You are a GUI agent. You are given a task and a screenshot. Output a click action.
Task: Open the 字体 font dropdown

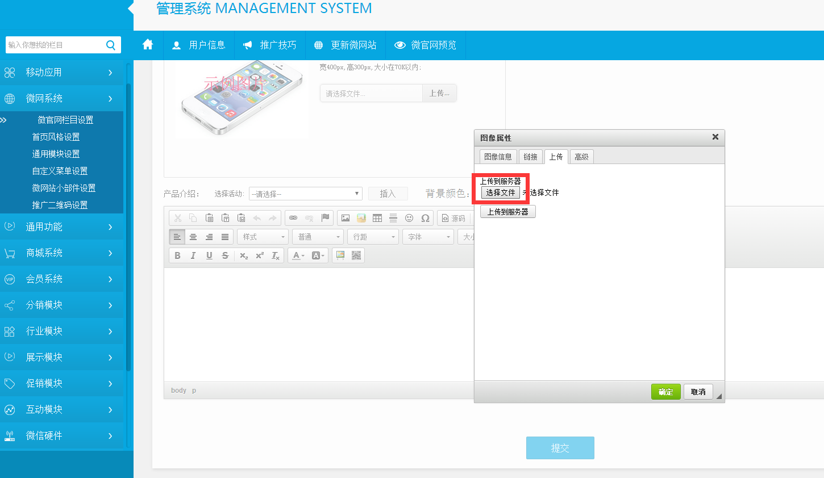pyautogui.click(x=428, y=237)
